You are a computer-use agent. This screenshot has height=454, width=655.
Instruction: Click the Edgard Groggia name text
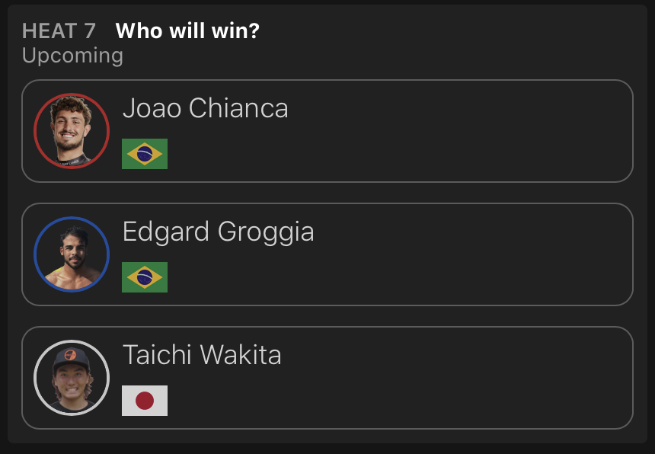coord(218,232)
